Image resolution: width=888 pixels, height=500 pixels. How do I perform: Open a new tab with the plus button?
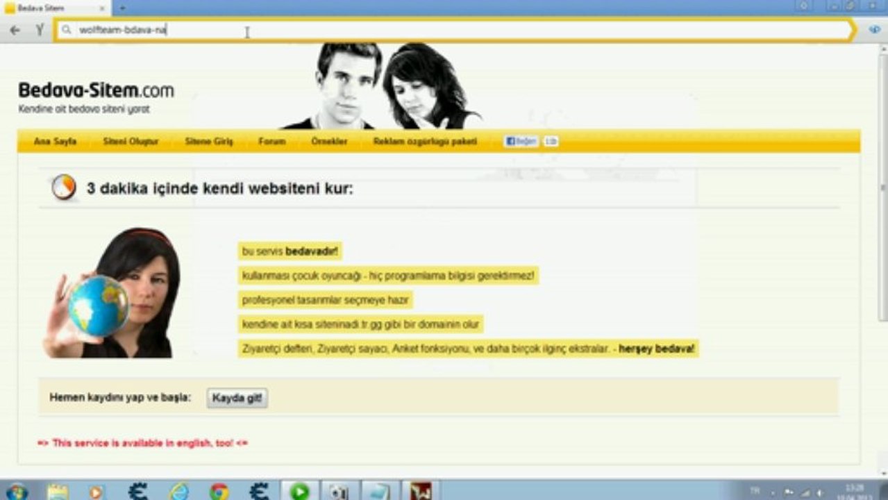tap(123, 8)
